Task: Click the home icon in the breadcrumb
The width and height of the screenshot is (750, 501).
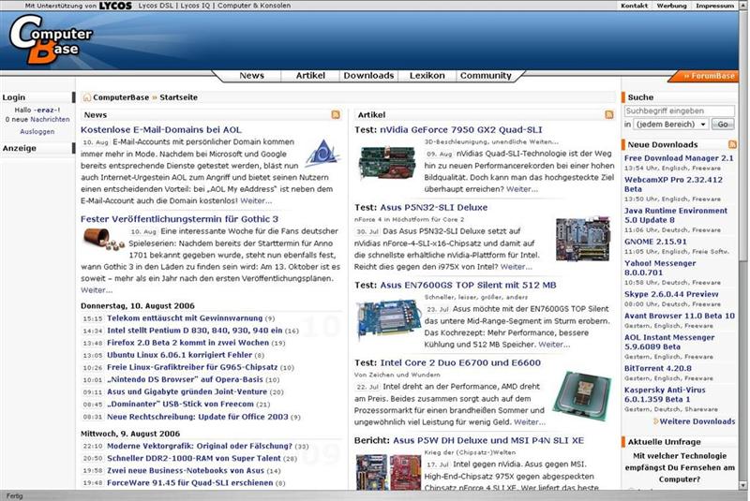Action: click(87, 97)
